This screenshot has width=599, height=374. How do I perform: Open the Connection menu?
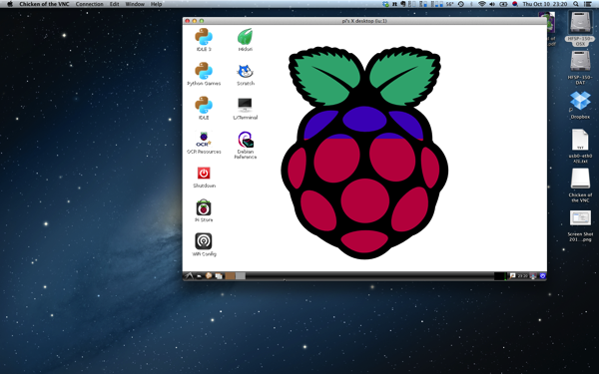click(x=90, y=4)
